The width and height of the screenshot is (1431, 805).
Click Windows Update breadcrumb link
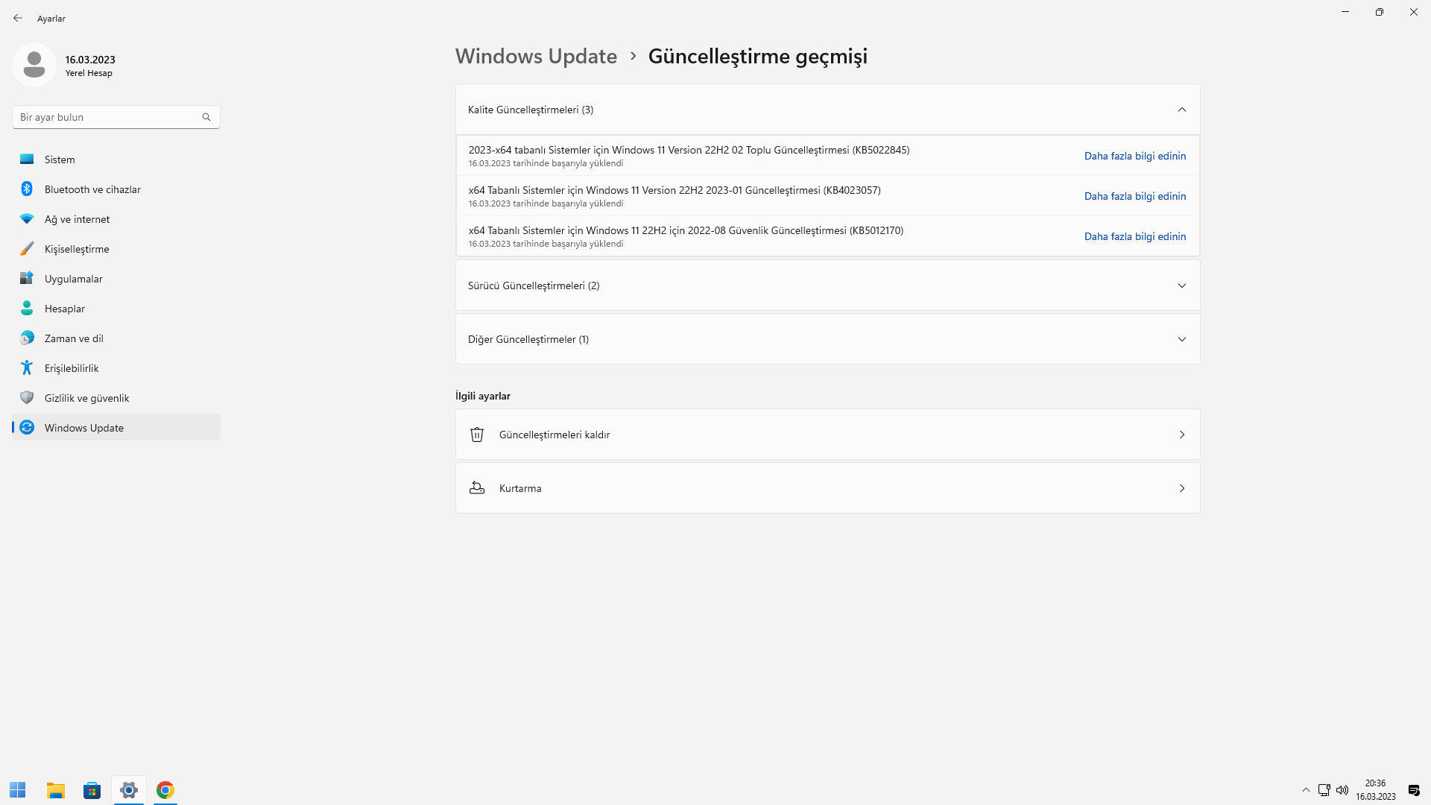point(536,56)
